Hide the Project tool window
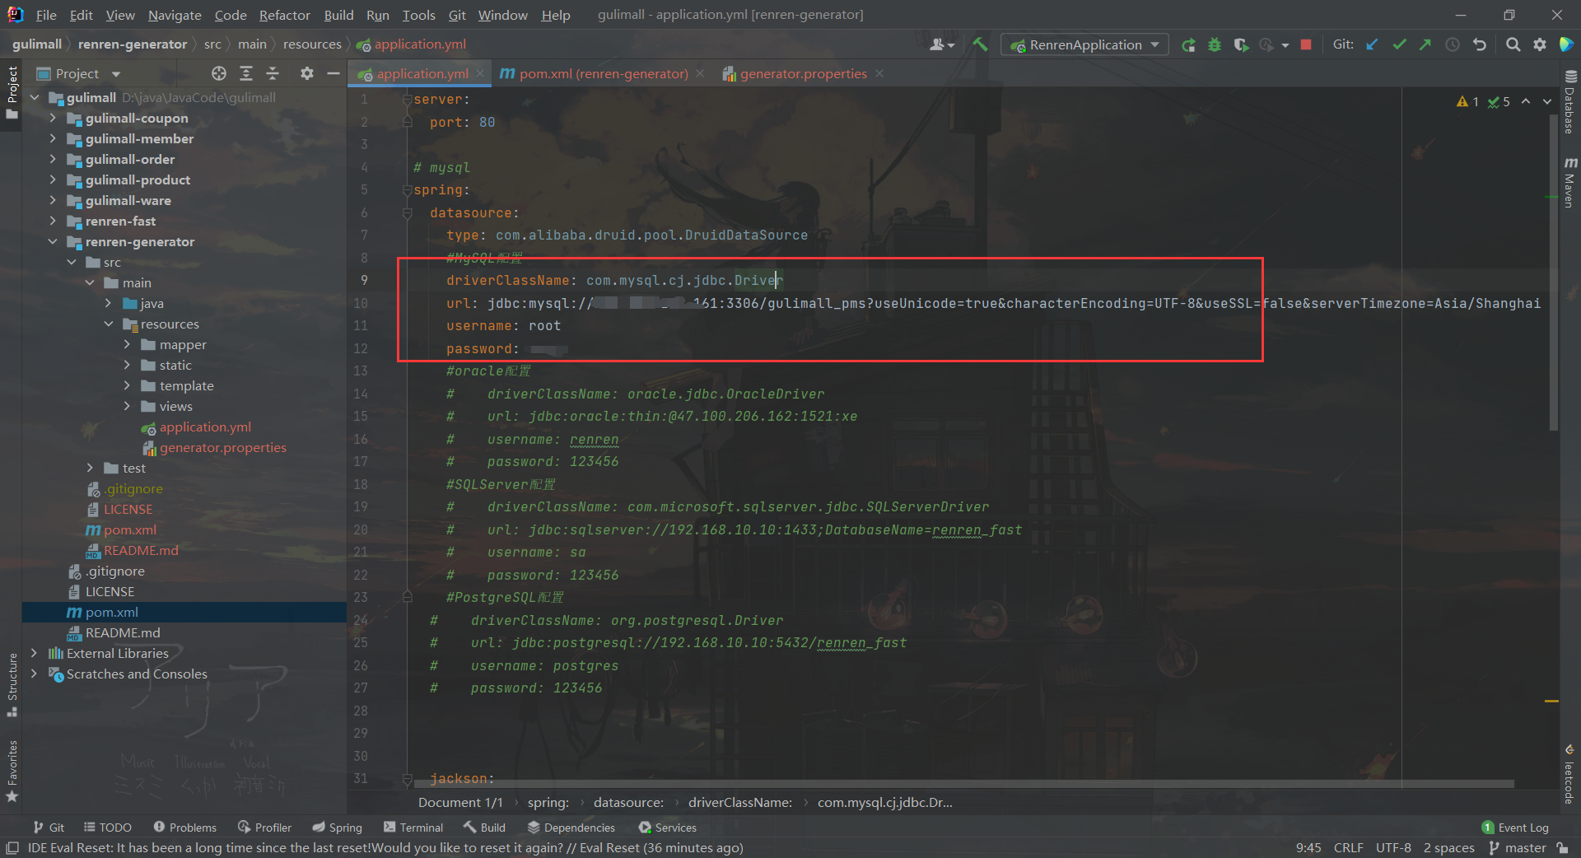 coord(333,73)
